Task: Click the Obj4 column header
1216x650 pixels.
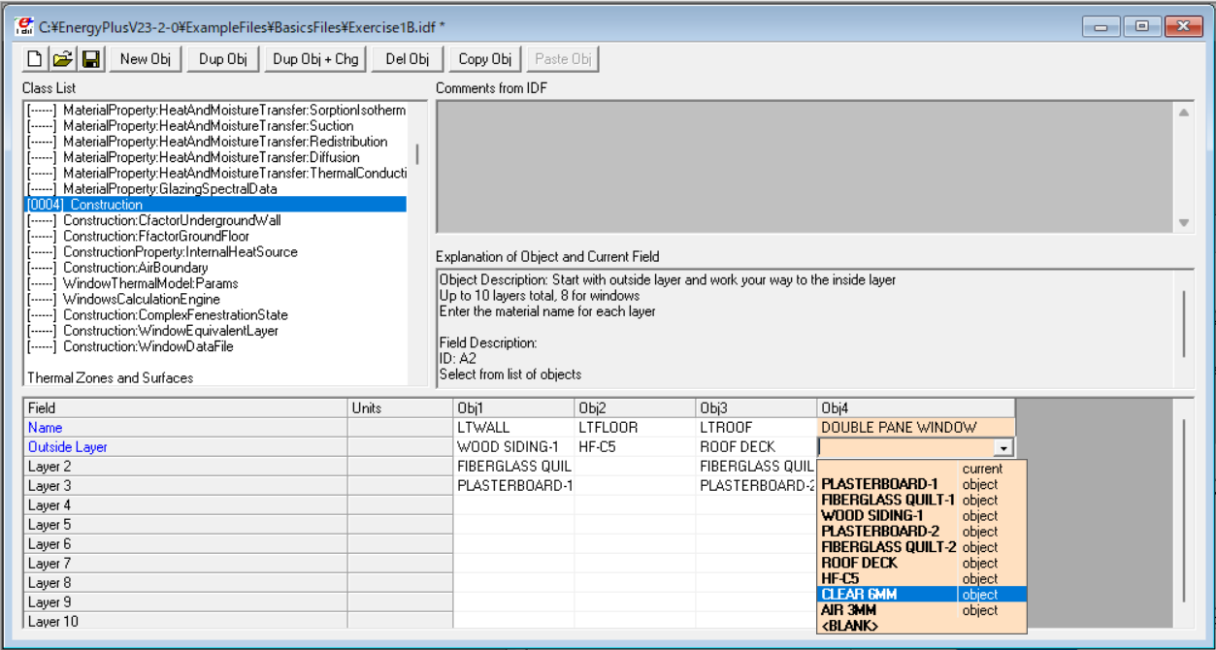Action: 916,408
